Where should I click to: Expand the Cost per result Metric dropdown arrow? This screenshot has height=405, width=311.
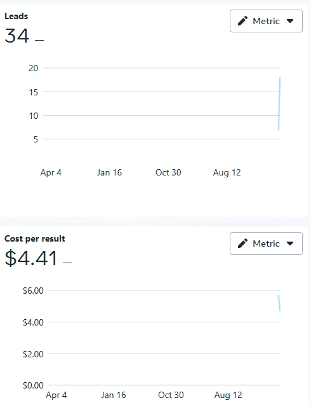coord(290,244)
